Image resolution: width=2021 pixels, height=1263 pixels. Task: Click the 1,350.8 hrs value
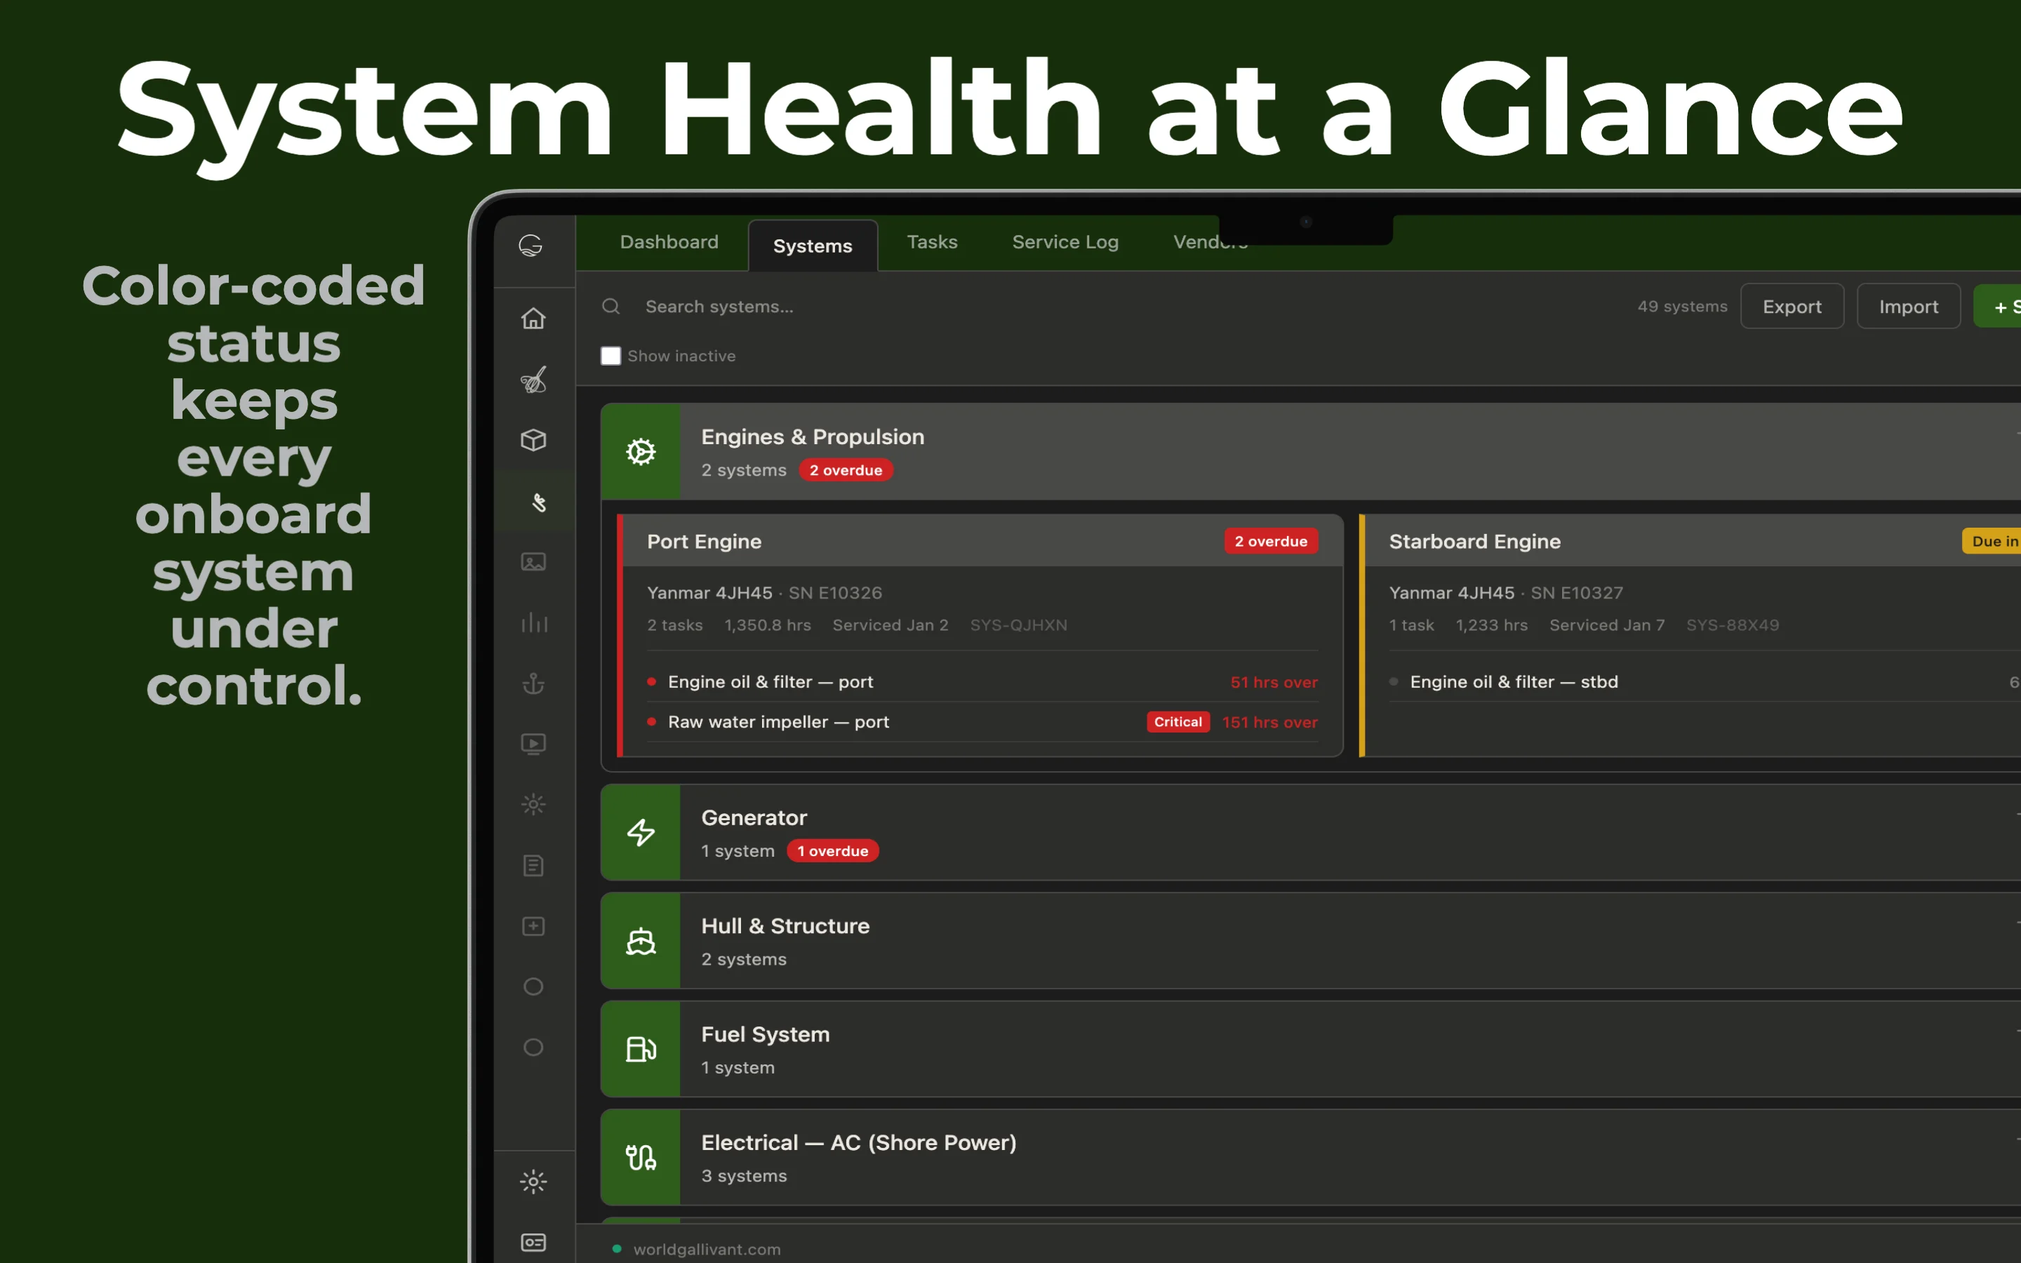[768, 624]
